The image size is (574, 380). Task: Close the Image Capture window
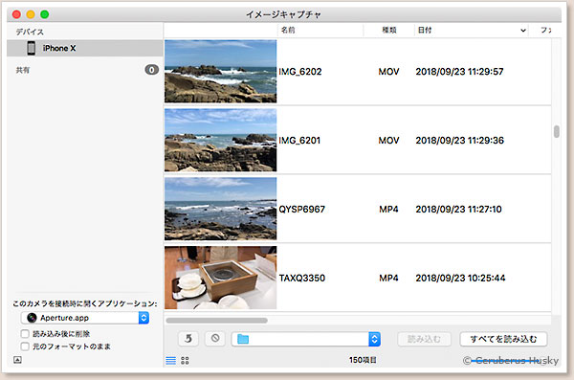tap(16, 14)
